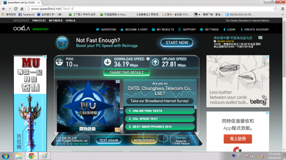This screenshot has height=160, width=286.
Task: Open the ADVERTISE menu item
Action: pos(106,29)
